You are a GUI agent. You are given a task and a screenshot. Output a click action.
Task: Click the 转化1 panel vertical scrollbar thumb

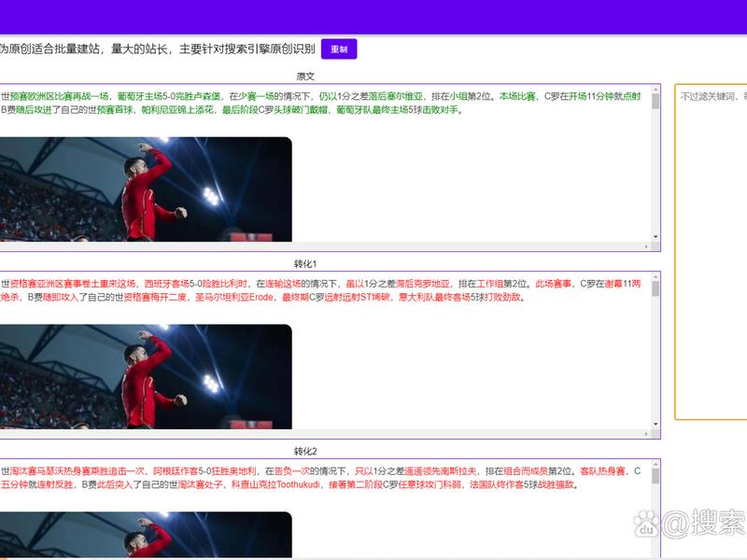click(655, 289)
